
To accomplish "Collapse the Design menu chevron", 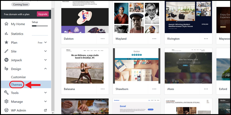I will [x=46, y=69].
